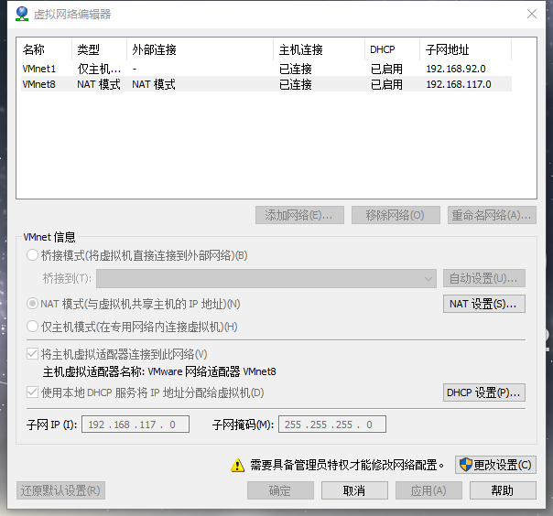Click the Virtual Network Editor globe icon
The image size is (553, 516).
click(x=22, y=14)
